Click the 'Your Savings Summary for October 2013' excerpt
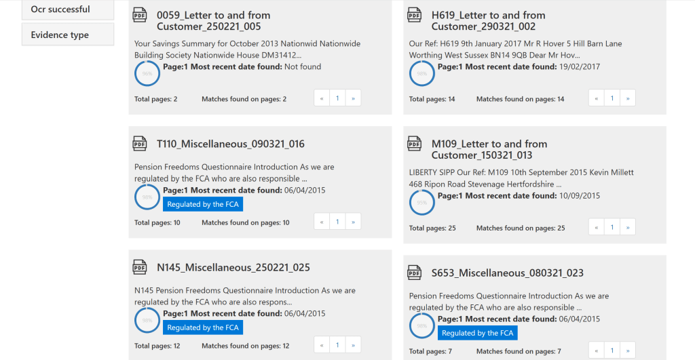Image resolution: width=695 pixels, height=360 pixels. pos(247,49)
